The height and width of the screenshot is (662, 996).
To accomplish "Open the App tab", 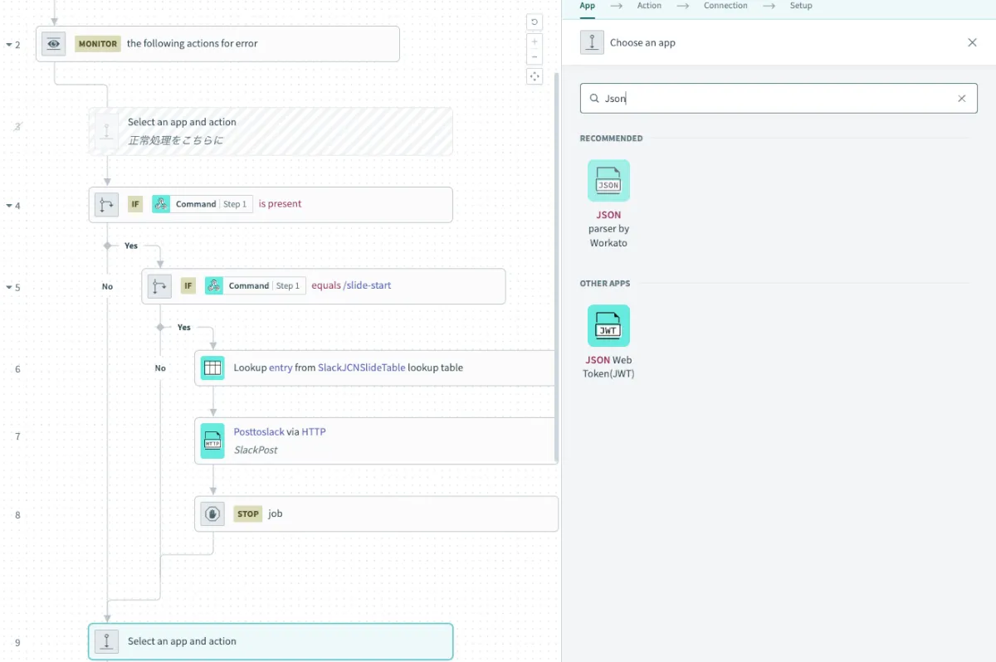I will (588, 6).
